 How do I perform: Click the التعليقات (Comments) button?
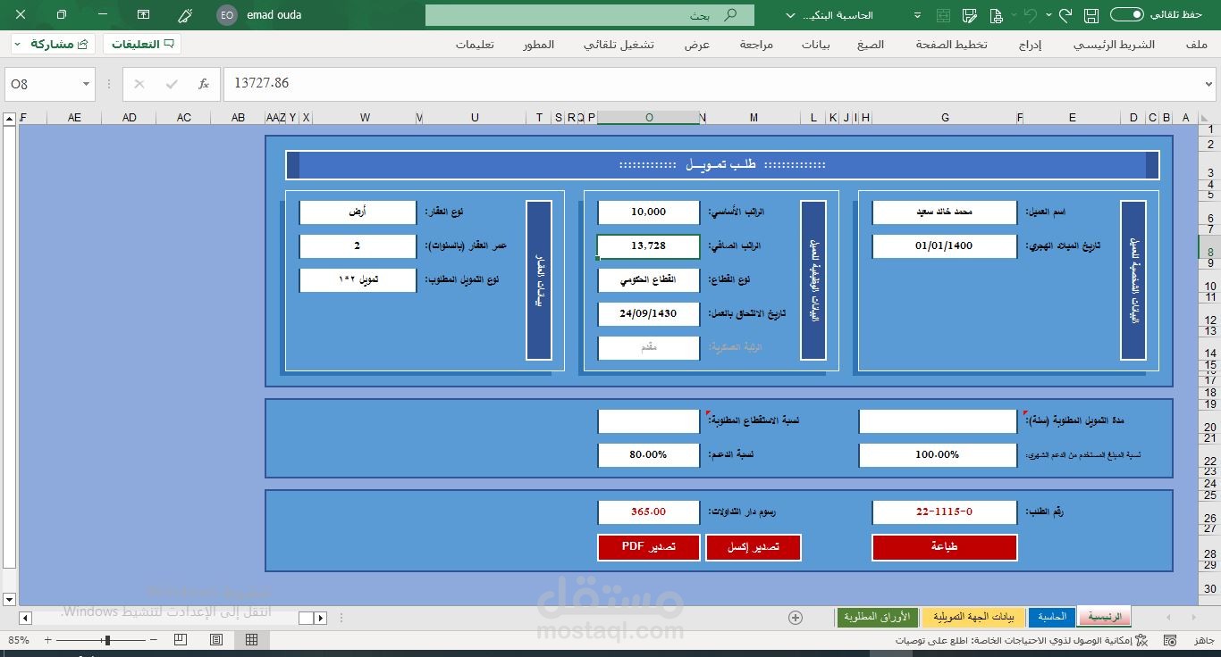point(142,44)
